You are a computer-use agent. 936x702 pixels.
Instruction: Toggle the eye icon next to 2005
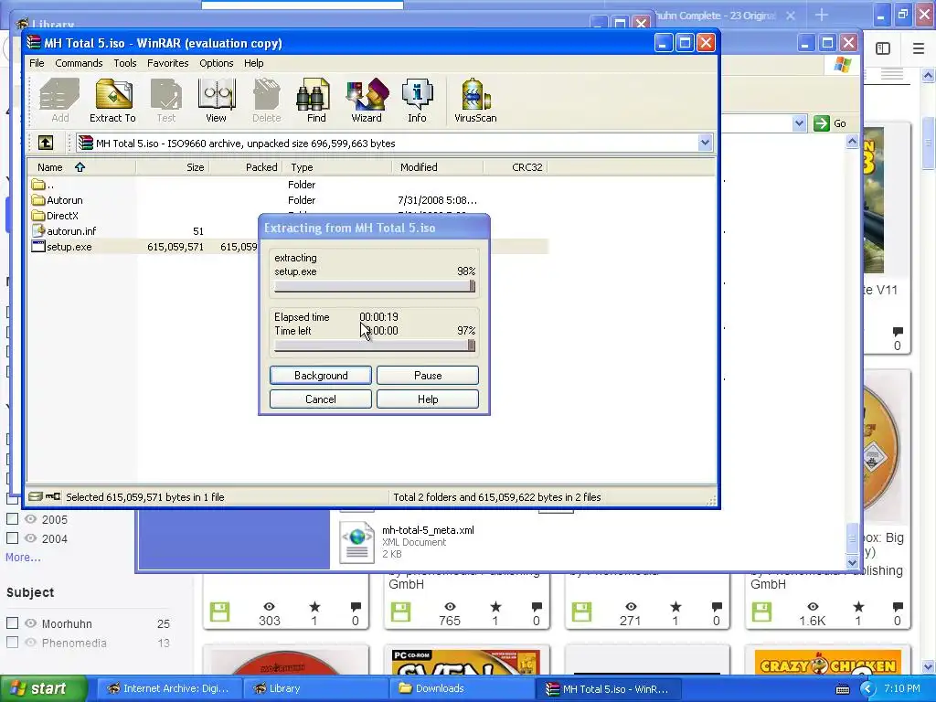(x=30, y=519)
